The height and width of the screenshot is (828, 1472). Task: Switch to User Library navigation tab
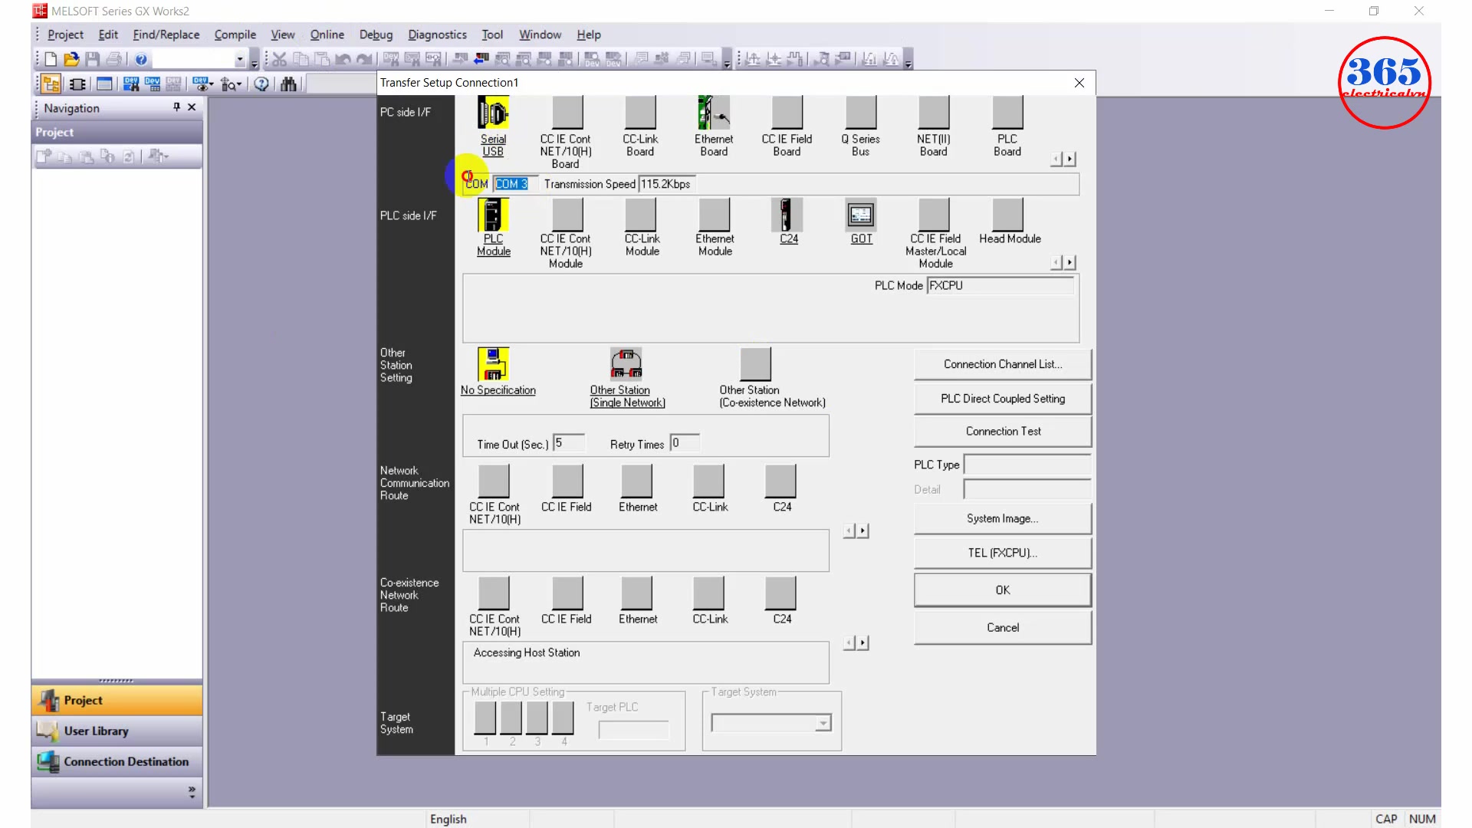(x=117, y=731)
